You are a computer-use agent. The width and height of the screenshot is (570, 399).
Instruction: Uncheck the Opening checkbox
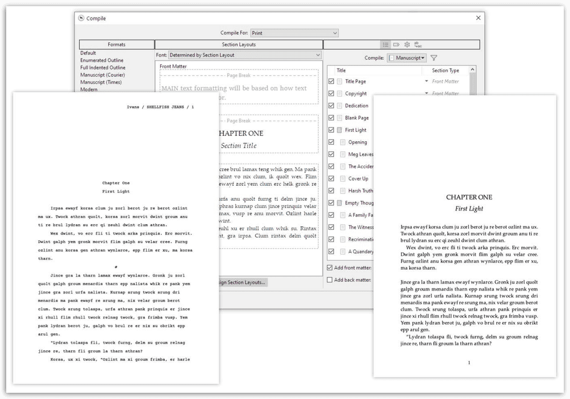(x=331, y=142)
